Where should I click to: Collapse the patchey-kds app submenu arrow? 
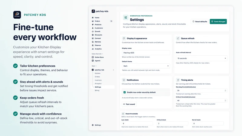point(113,70)
